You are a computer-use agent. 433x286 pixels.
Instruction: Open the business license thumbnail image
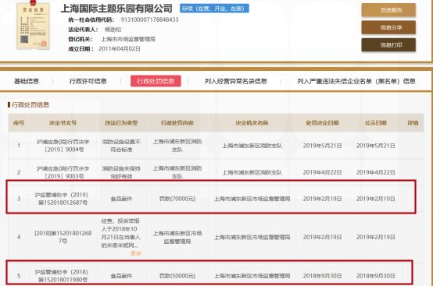33,26
